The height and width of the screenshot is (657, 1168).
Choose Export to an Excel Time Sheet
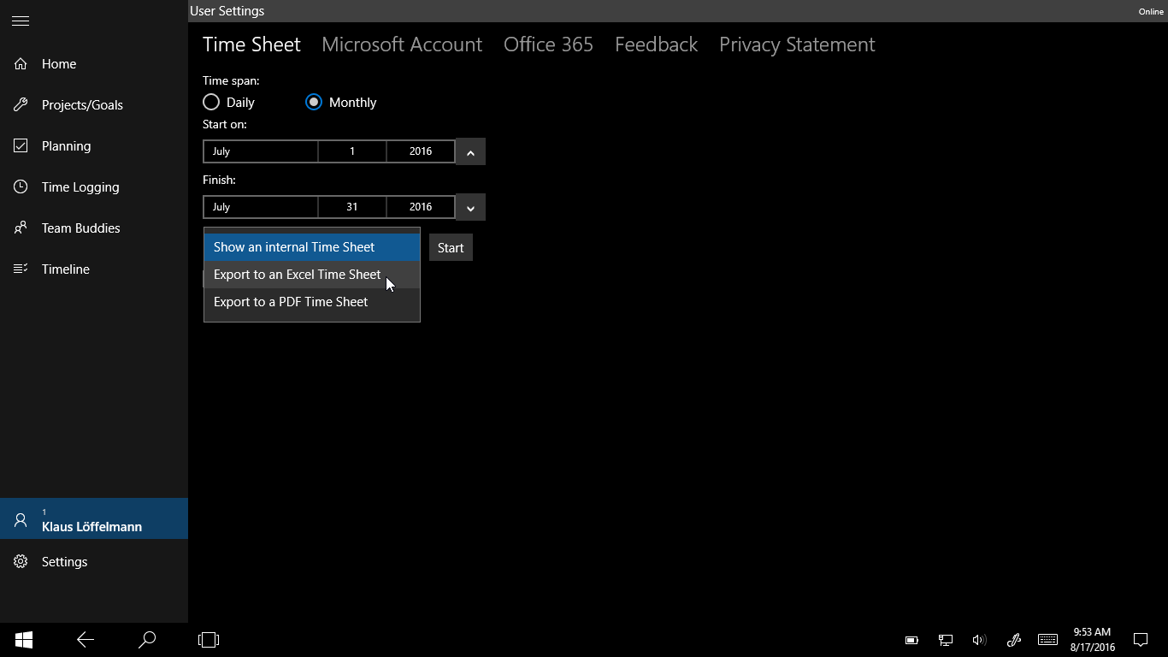pyautogui.click(x=312, y=275)
